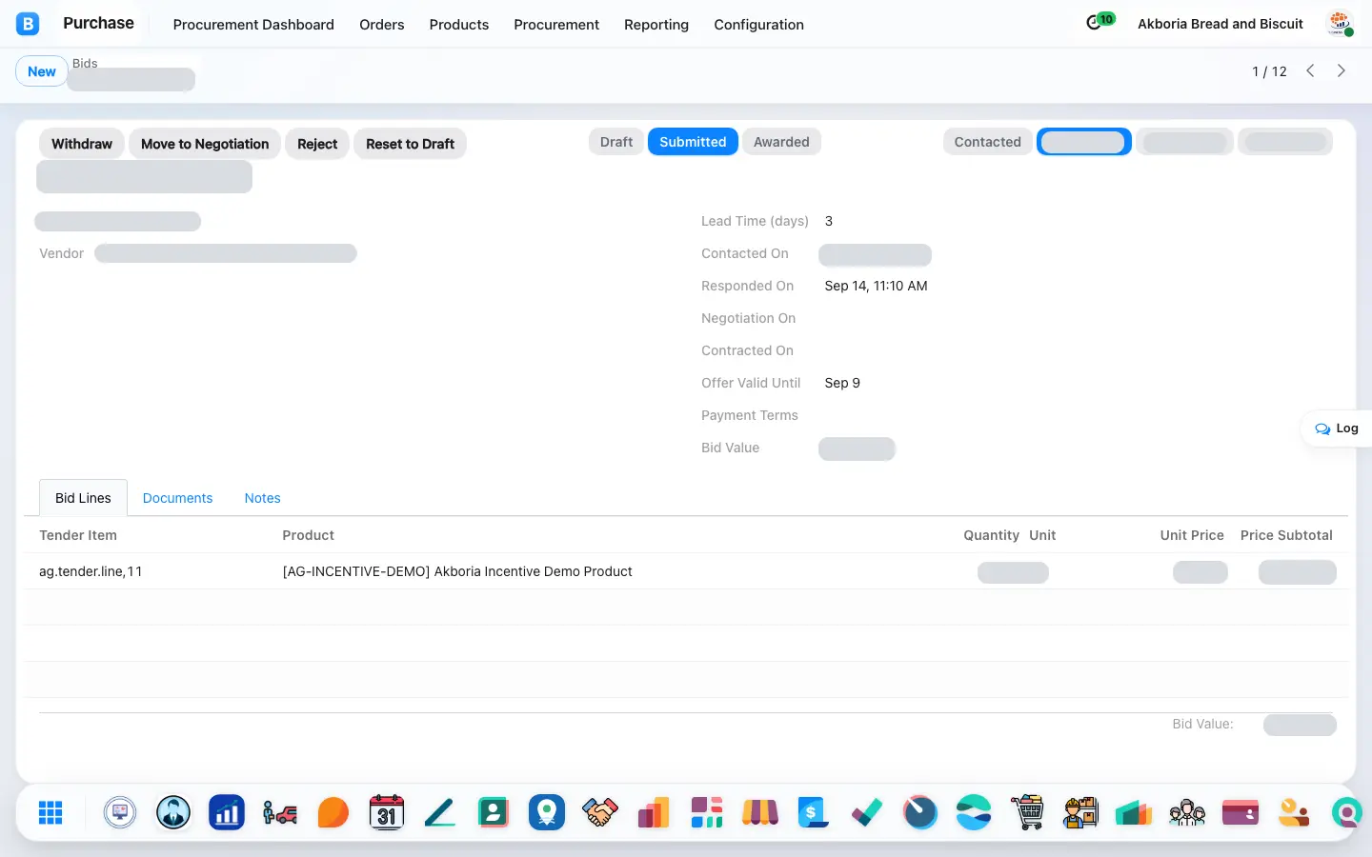
Task: Switch to the Notes tab
Action: point(262,498)
